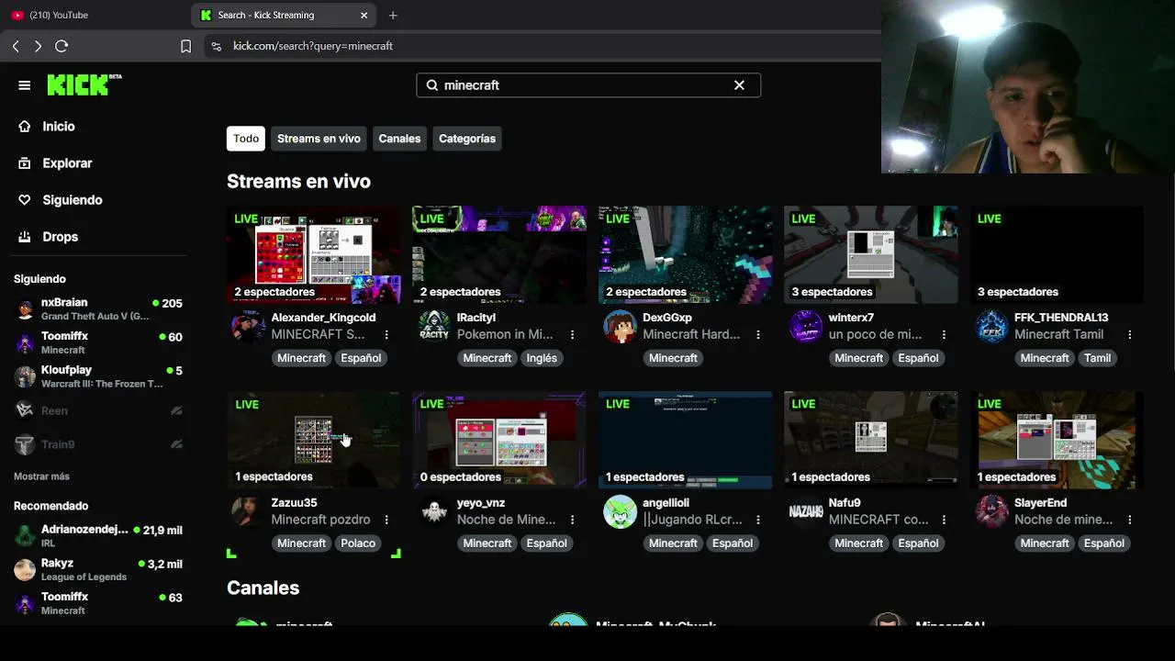
Task: Select the Todo filter tab
Action: click(246, 139)
